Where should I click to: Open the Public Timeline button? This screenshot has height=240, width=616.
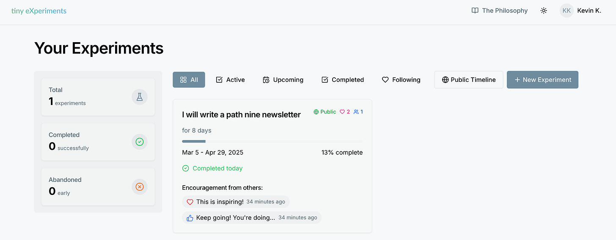469,80
